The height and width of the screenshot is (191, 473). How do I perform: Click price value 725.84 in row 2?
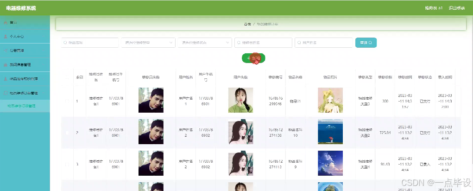[385, 133]
